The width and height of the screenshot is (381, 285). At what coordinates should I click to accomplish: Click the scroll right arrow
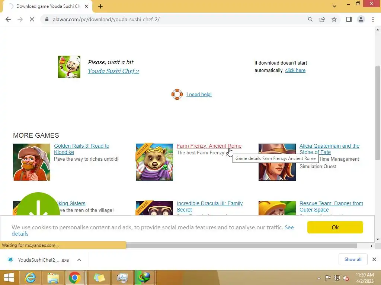[x=372, y=246]
